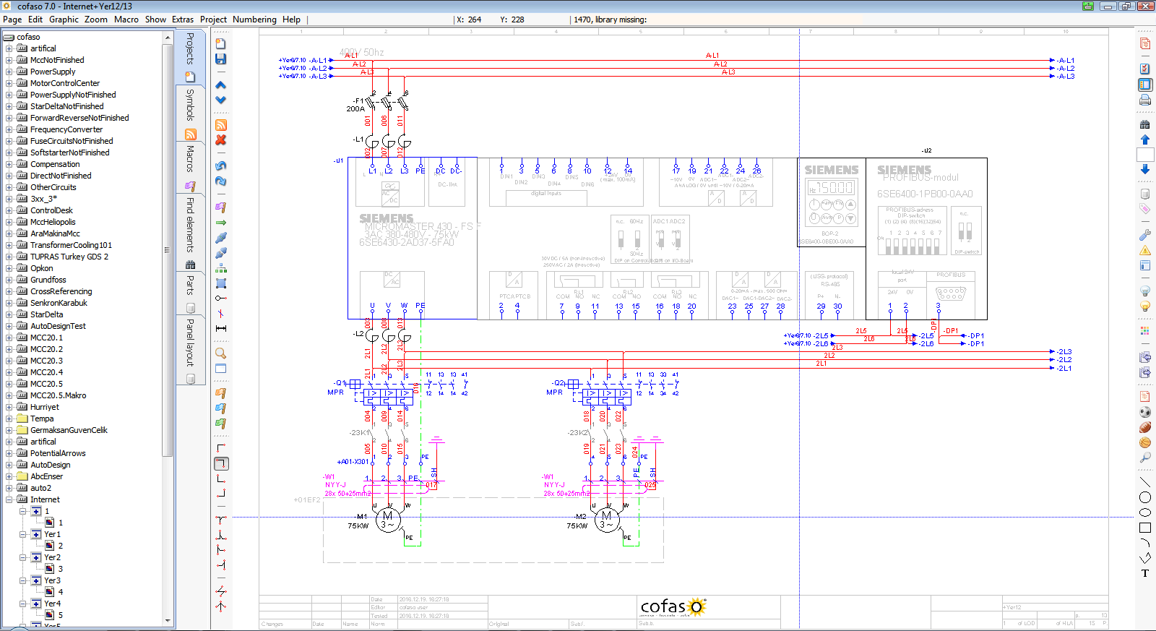Open the Help menu
This screenshot has width=1156, height=631.
click(x=291, y=20)
